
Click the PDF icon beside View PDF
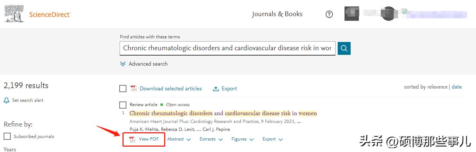click(133, 139)
